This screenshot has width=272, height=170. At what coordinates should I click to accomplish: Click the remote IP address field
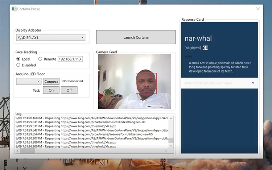70,59
